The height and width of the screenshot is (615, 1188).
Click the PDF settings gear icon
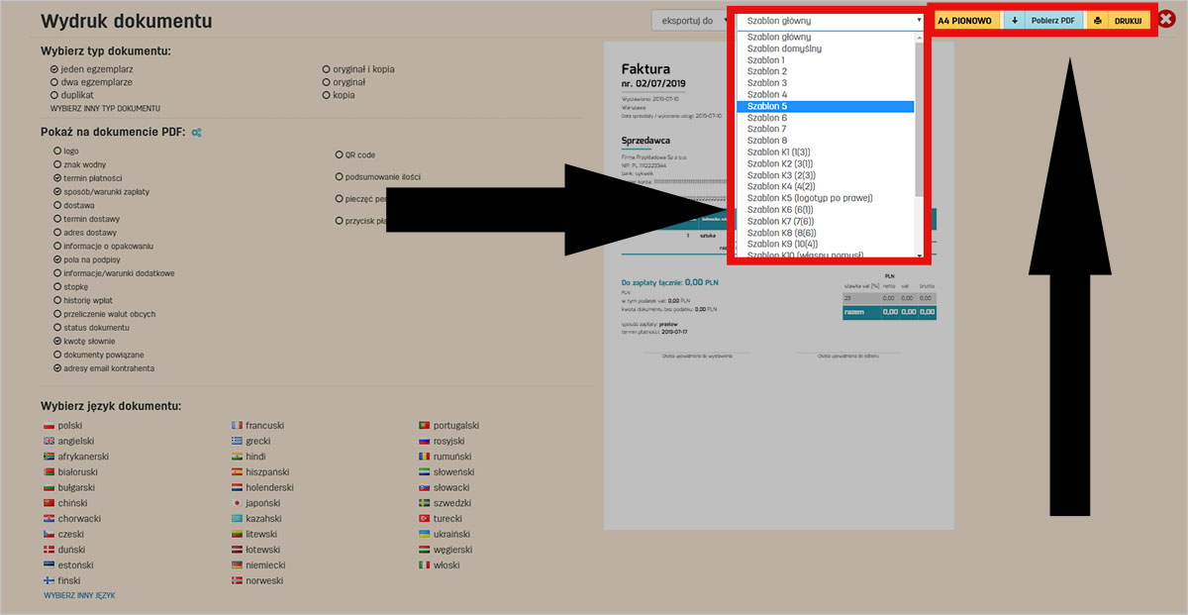point(197,132)
